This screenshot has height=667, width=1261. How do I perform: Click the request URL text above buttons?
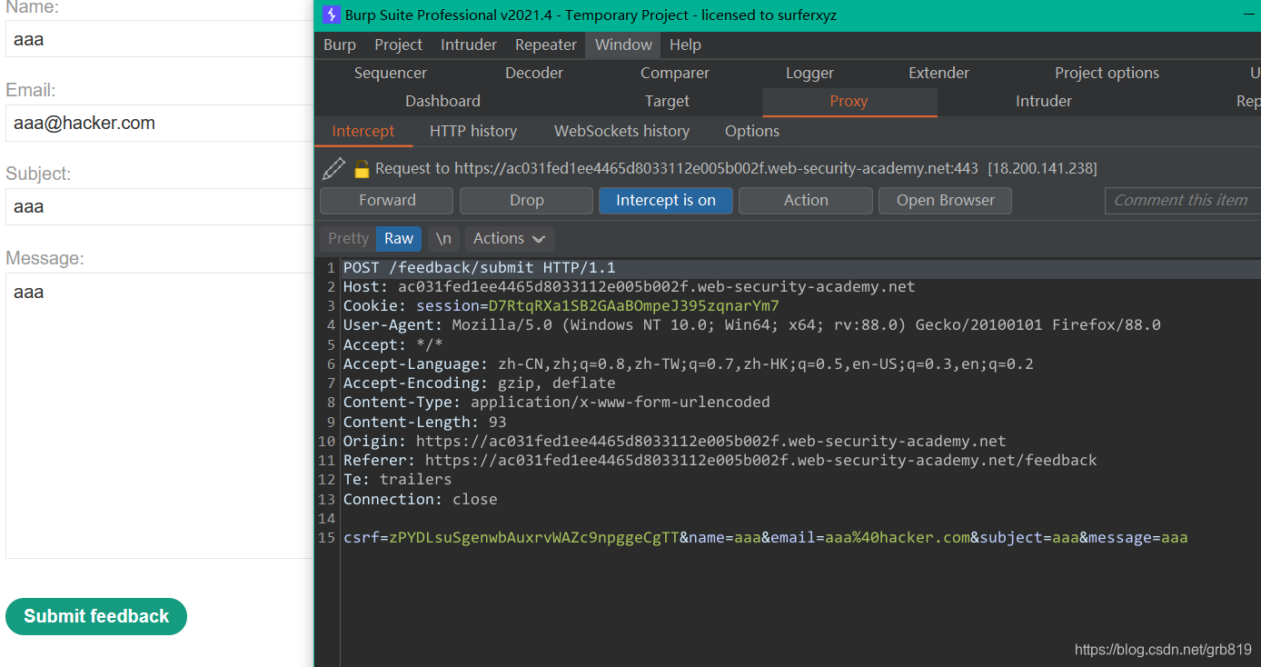pyautogui.click(x=736, y=168)
